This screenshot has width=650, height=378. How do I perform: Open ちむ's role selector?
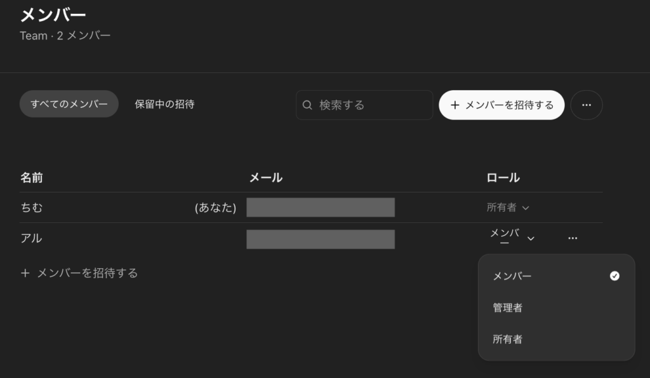click(x=508, y=207)
